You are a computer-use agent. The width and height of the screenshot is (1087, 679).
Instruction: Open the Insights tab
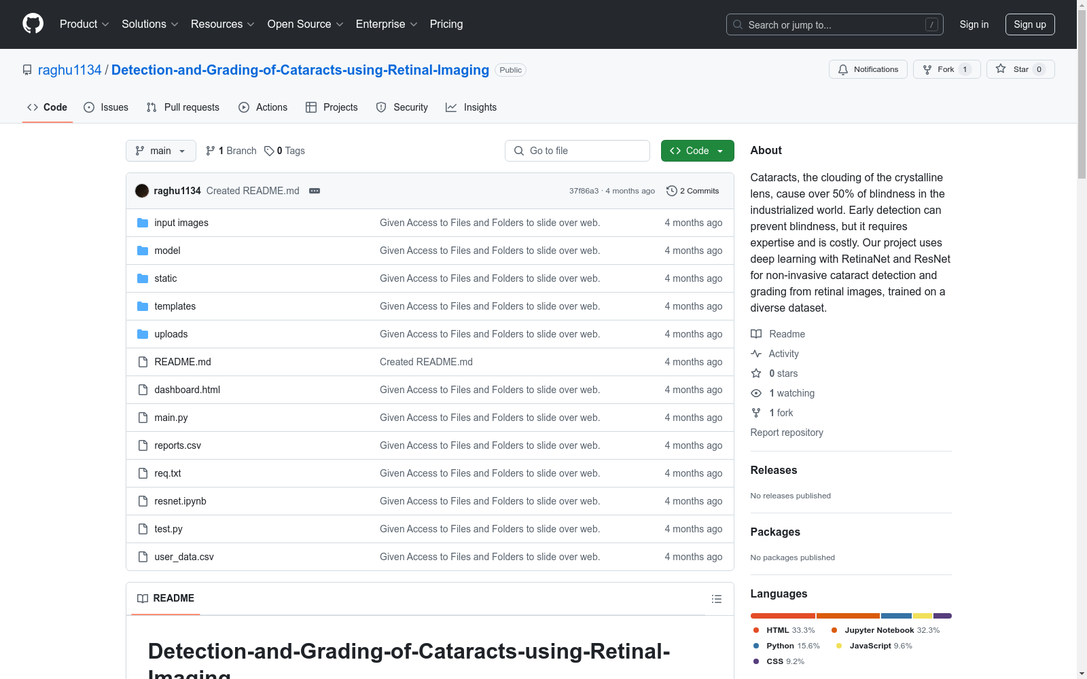coord(471,107)
